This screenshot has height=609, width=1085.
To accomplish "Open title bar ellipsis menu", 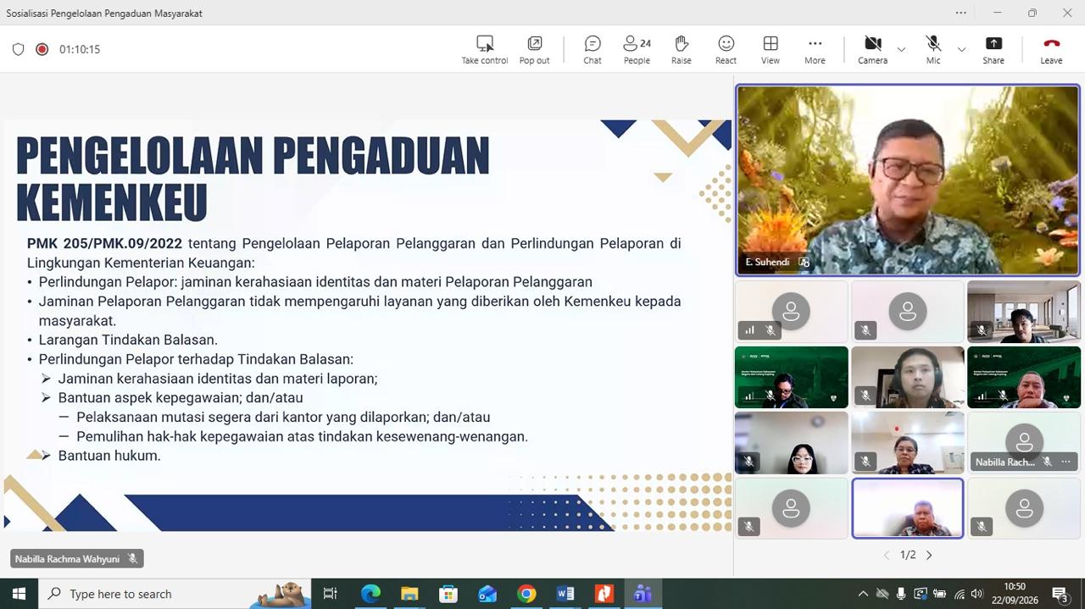I will 960,13.
